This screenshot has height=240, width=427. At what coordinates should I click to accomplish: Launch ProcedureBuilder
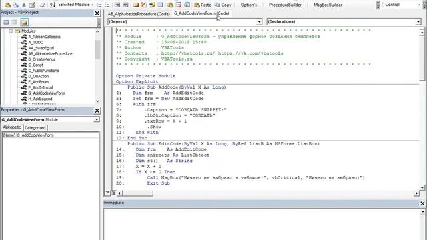[285, 5]
